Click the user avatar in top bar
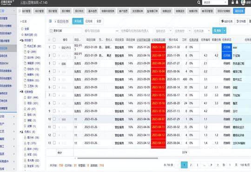 [243, 2]
